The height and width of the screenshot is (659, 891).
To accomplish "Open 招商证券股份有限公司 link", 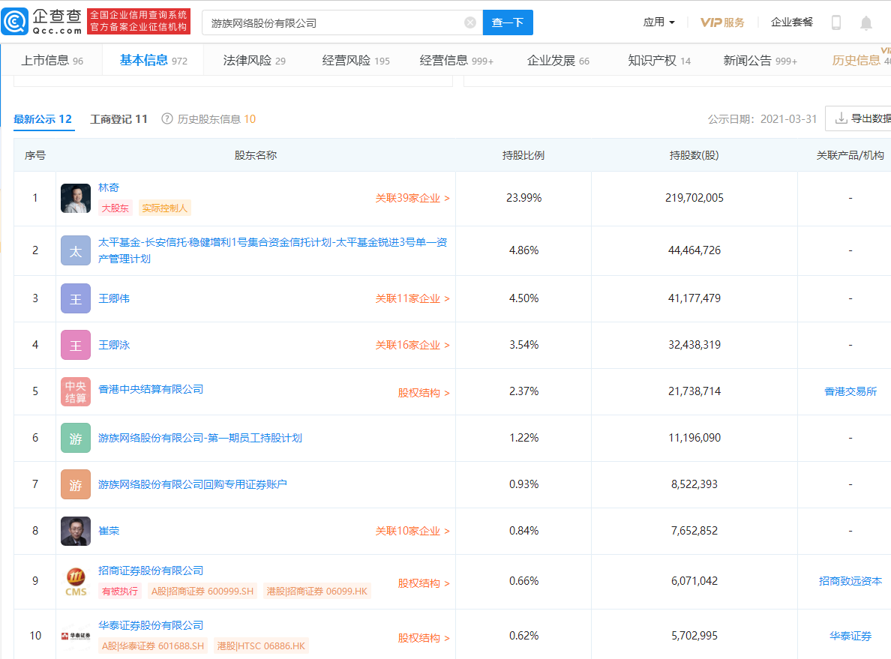I will click(151, 571).
